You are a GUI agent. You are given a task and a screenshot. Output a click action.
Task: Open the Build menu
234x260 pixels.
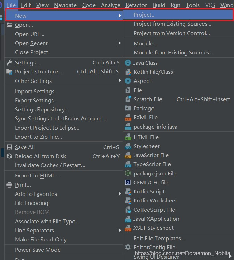(x=159, y=5)
